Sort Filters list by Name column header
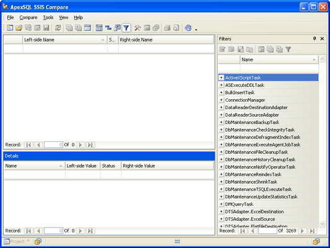 [x=279, y=60]
